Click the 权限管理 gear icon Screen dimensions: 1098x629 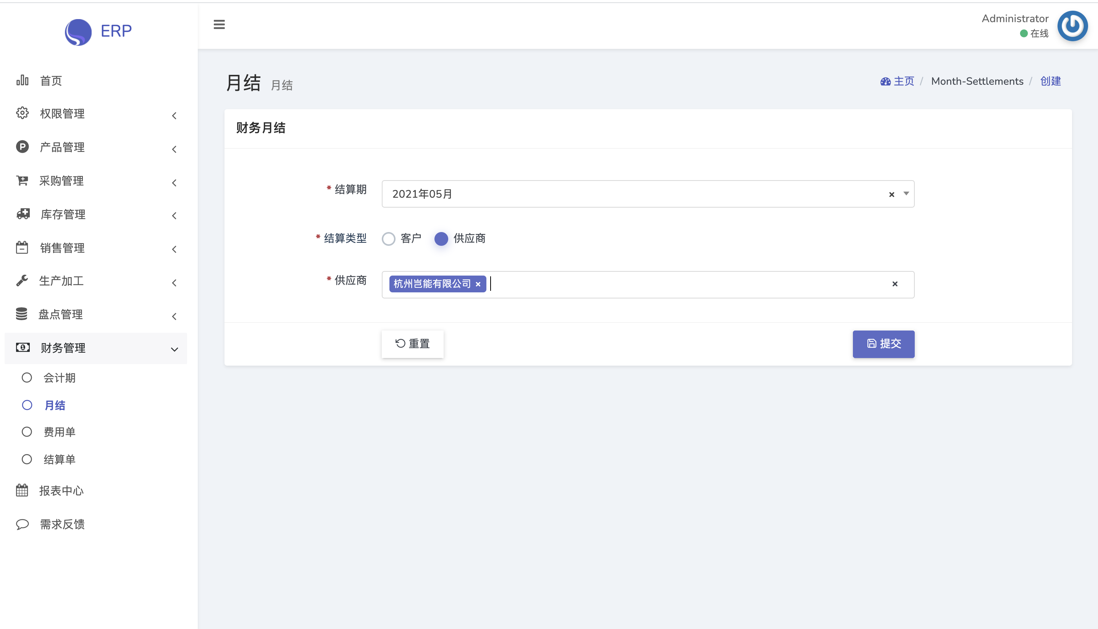point(23,113)
